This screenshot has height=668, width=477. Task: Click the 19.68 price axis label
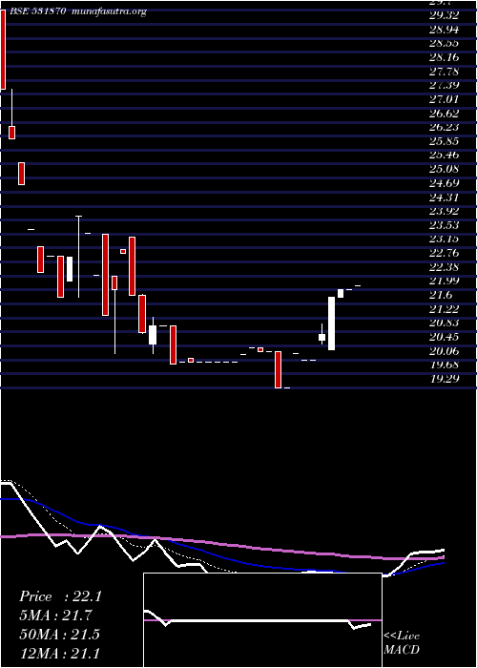444,365
